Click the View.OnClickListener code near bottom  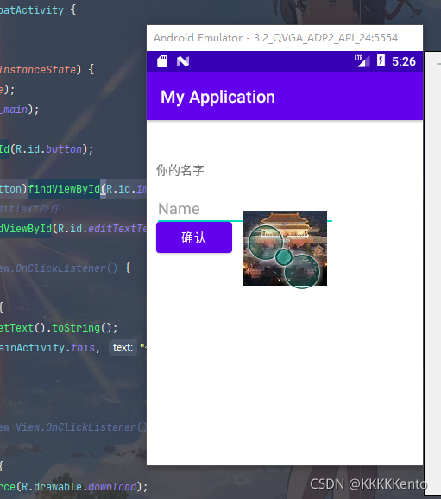73,427
